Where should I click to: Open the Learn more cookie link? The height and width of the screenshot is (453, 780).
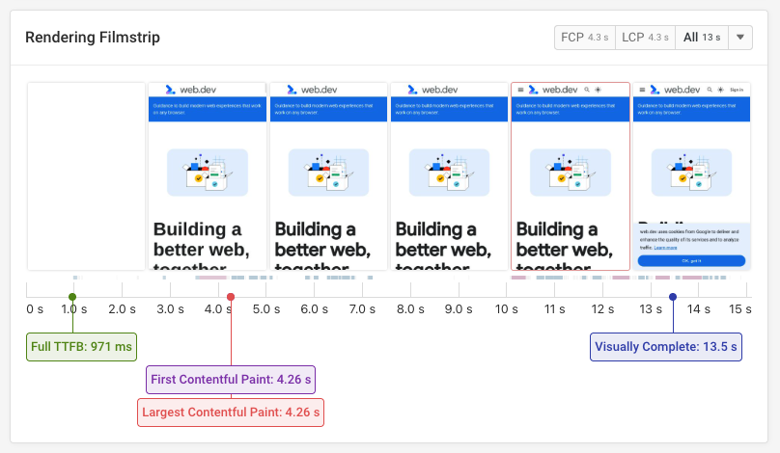665,248
